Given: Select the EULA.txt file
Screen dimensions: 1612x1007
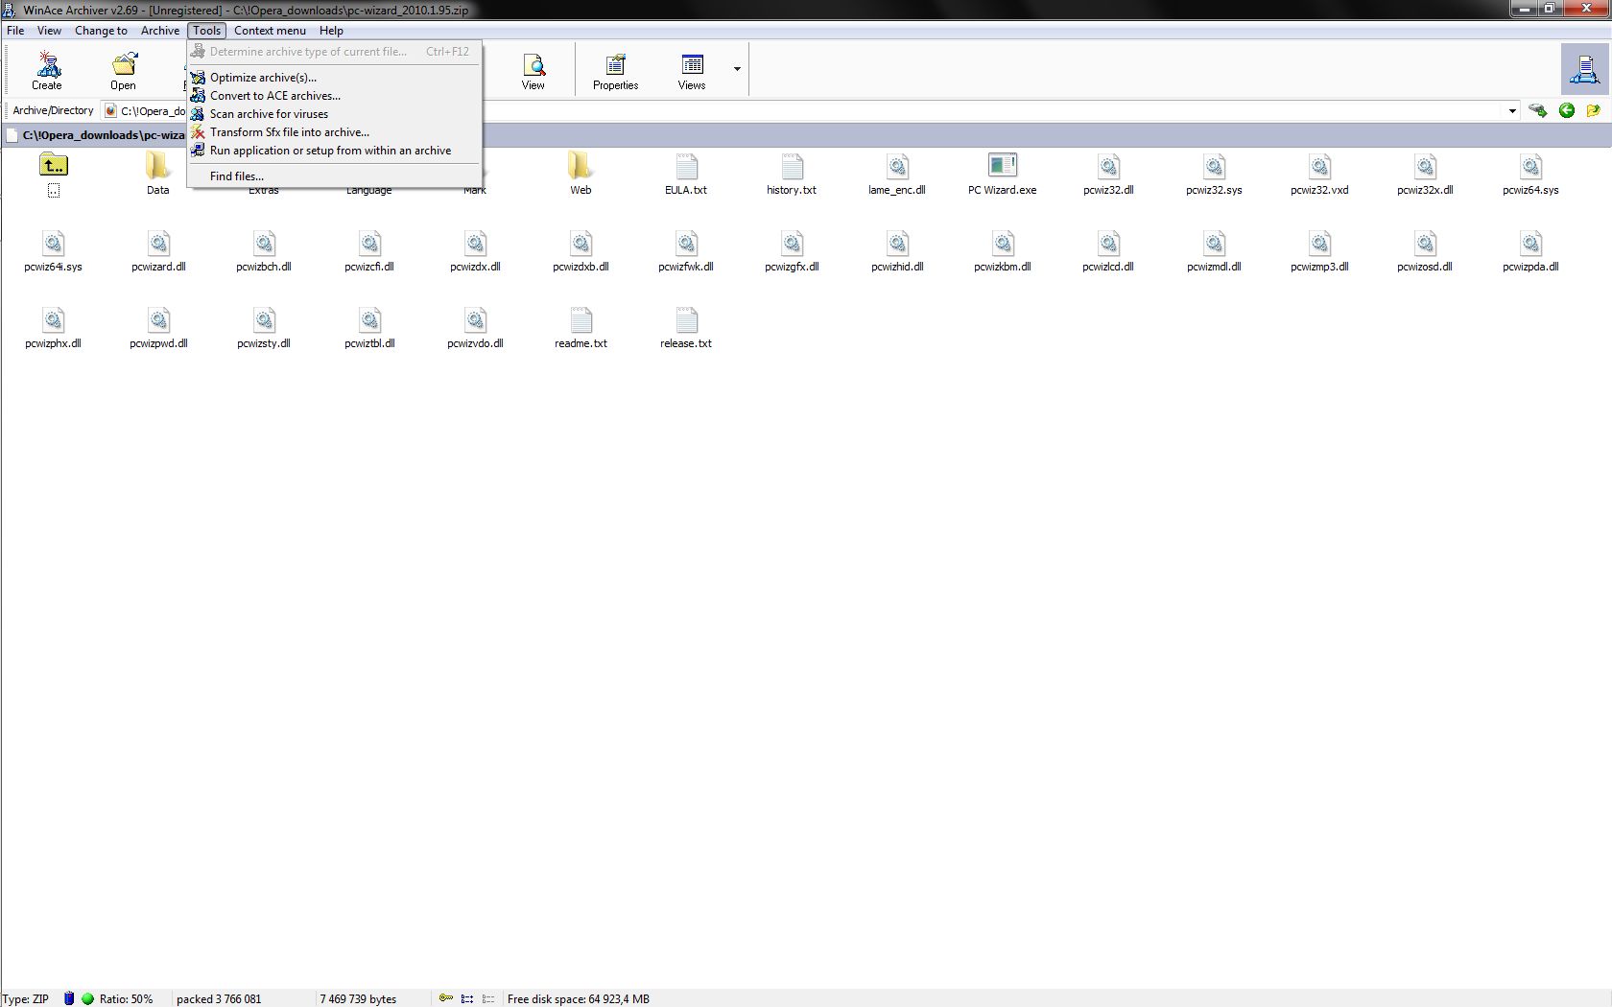Looking at the screenshot, I should point(686,175).
